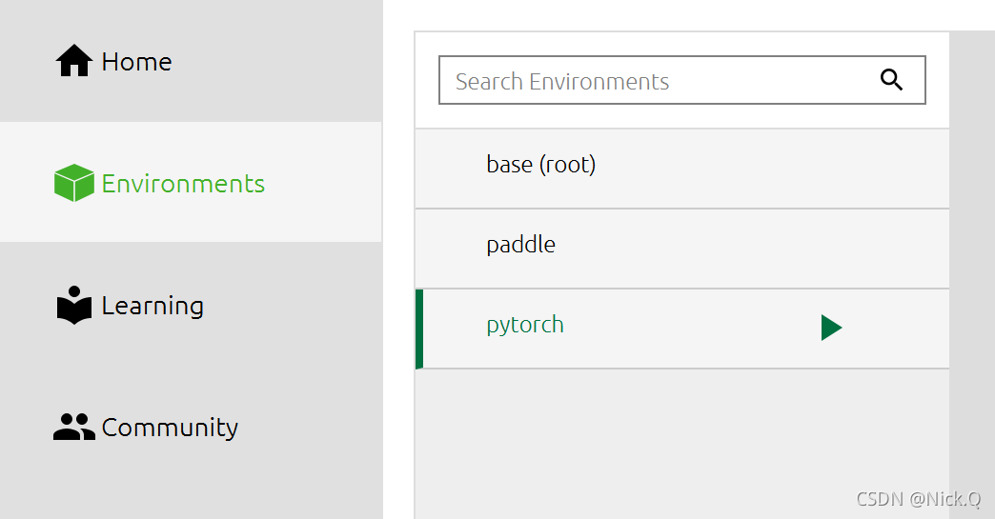The width and height of the screenshot is (995, 519).
Task: Click the magnifying glass search icon
Action: coord(891,81)
